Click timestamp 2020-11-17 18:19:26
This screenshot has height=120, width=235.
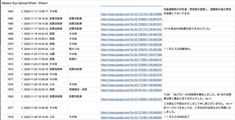coord(36,24)
